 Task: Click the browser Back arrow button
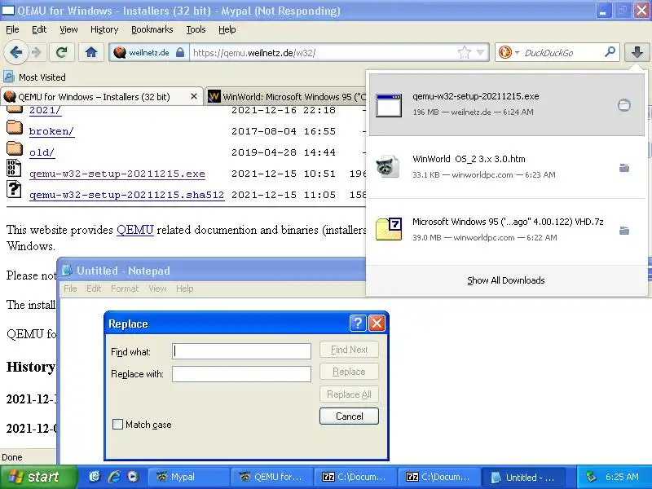pyautogui.click(x=15, y=52)
